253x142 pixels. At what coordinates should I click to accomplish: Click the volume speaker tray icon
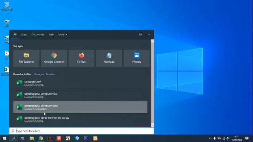pos(228,138)
